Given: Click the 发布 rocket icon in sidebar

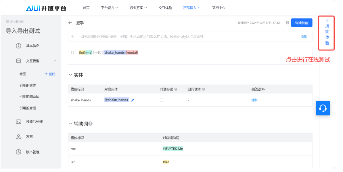Looking at the screenshot, I should click(18, 137).
